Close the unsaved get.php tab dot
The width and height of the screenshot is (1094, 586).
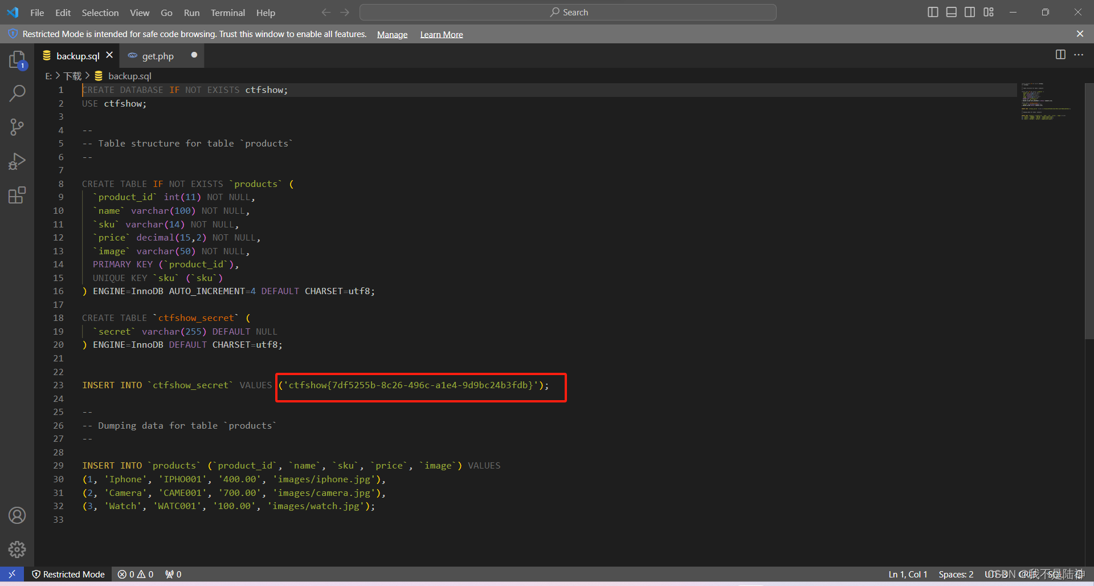(194, 55)
